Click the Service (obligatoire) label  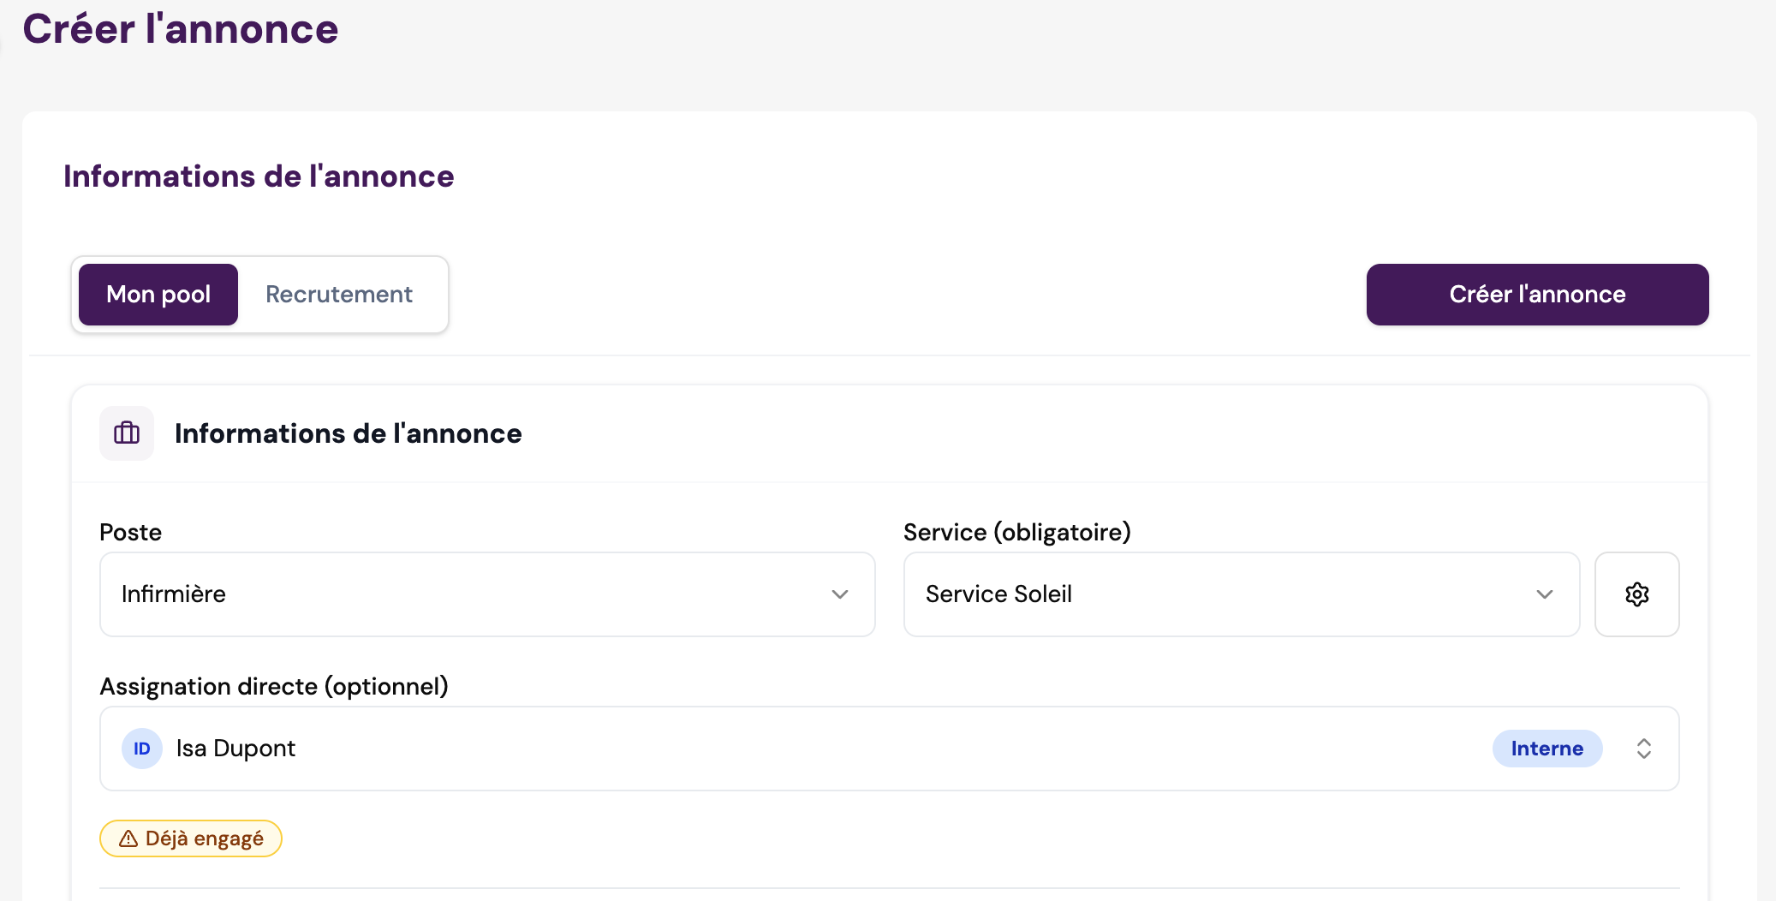click(1017, 532)
